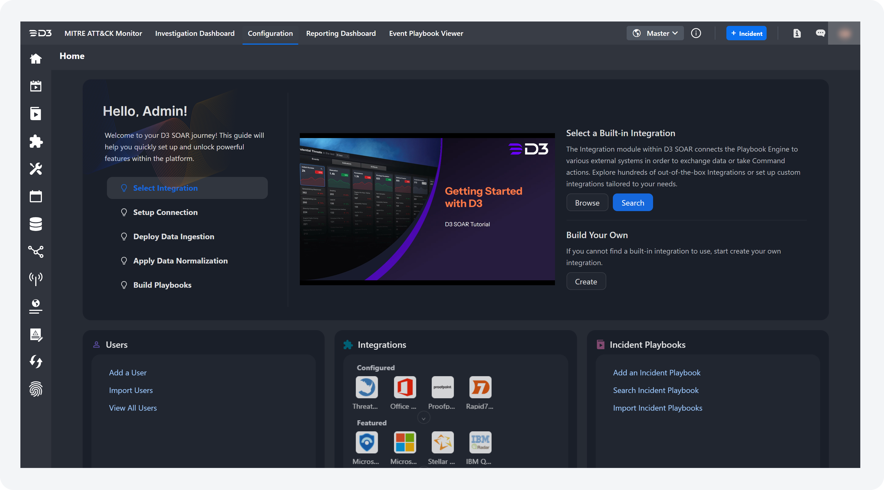The width and height of the screenshot is (884, 490).
Task: Select the Setup Connection guide step
Action: pos(165,212)
